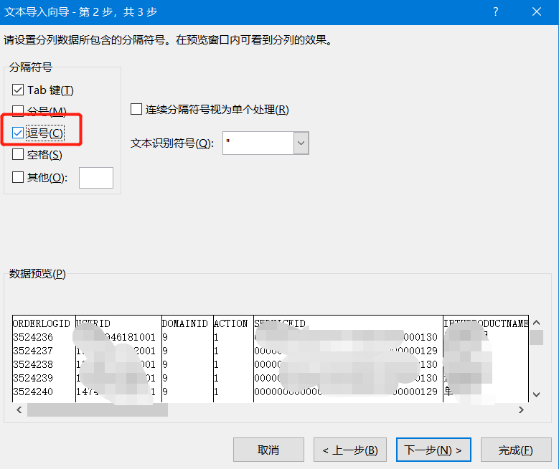This screenshot has height=469, width=559.
Task: Click the 完成 finish button
Action: point(516,450)
